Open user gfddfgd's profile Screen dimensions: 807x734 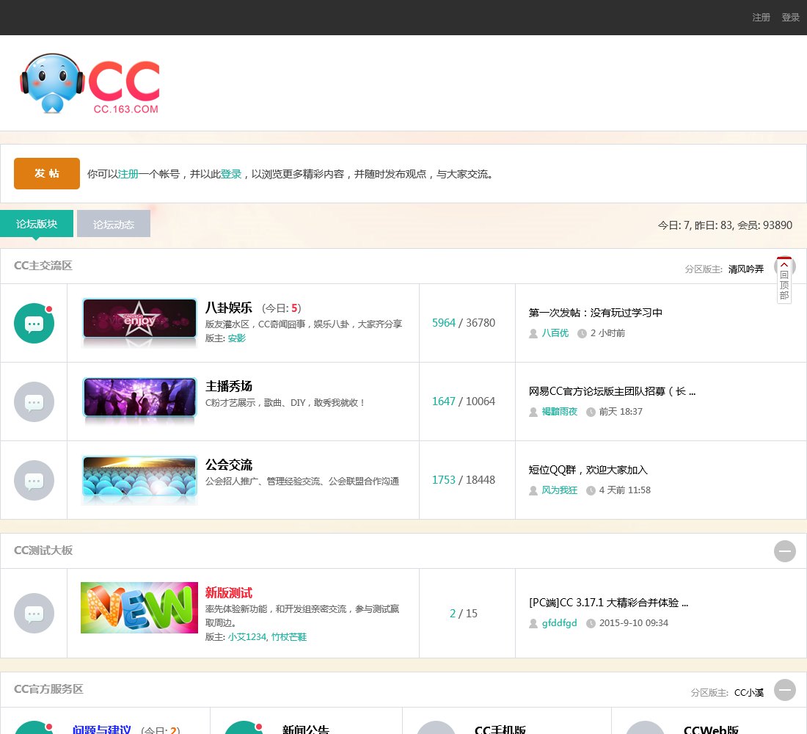560,623
